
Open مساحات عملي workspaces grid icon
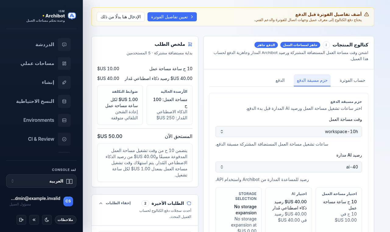(x=64, y=63)
